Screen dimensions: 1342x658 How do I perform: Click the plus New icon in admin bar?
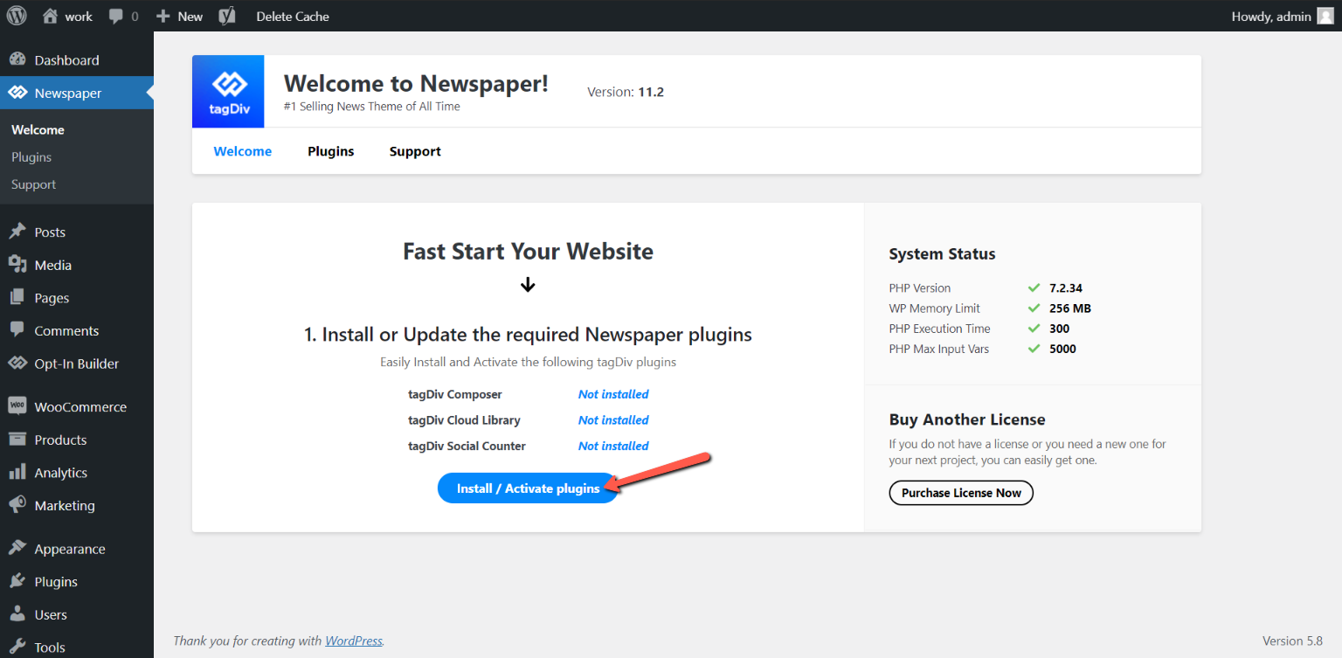[163, 16]
